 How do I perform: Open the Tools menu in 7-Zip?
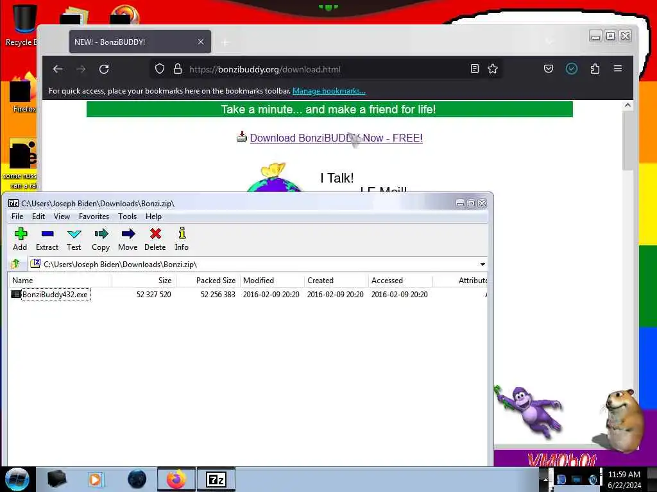pos(127,217)
